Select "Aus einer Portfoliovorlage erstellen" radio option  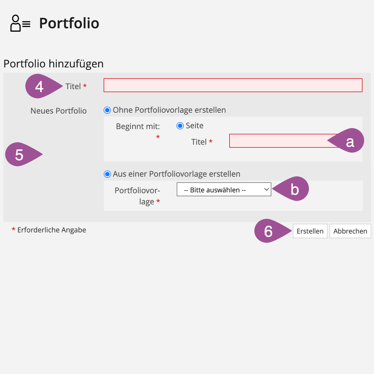click(x=107, y=174)
